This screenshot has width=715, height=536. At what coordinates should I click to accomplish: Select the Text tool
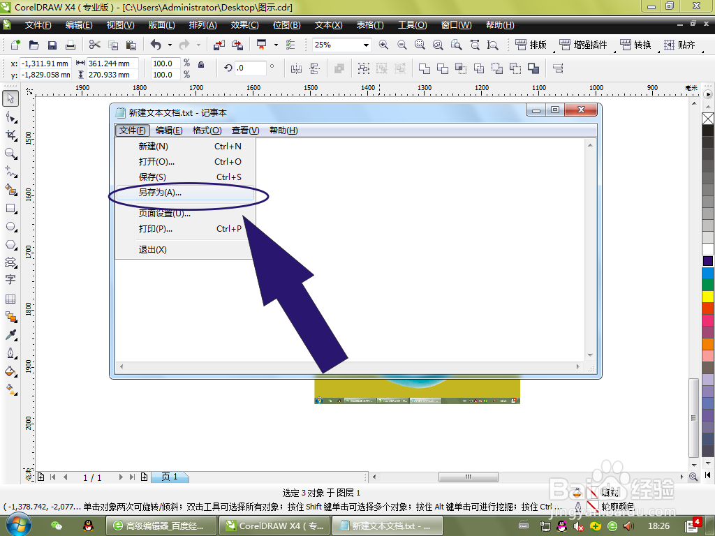[10, 280]
